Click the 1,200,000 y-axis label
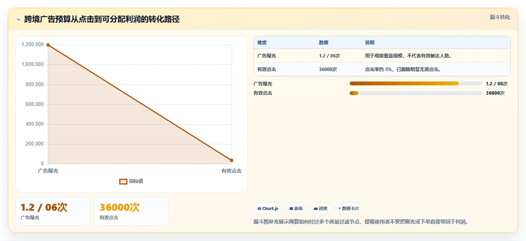 pos(33,45)
